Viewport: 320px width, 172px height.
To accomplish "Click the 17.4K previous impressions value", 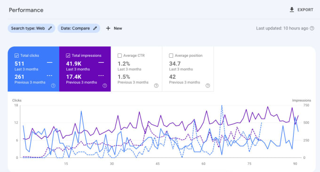I will click(74, 77).
